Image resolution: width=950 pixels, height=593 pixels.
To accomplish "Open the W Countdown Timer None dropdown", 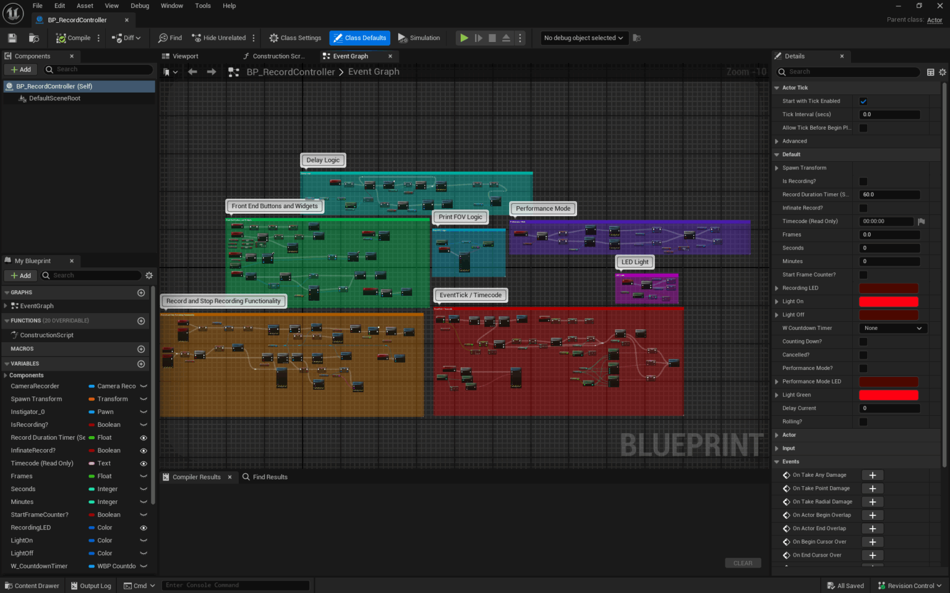I will [x=892, y=328].
